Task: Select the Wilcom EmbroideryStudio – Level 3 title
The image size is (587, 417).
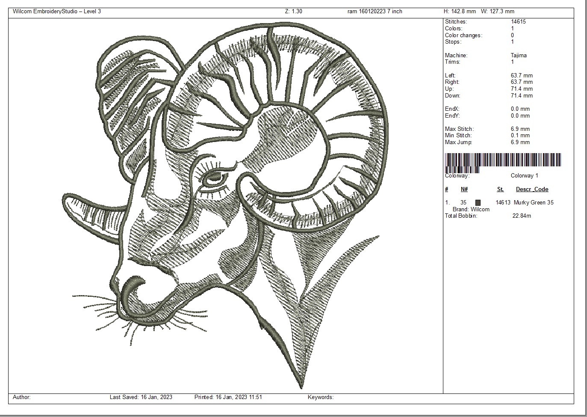Action: tap(57, 12)
